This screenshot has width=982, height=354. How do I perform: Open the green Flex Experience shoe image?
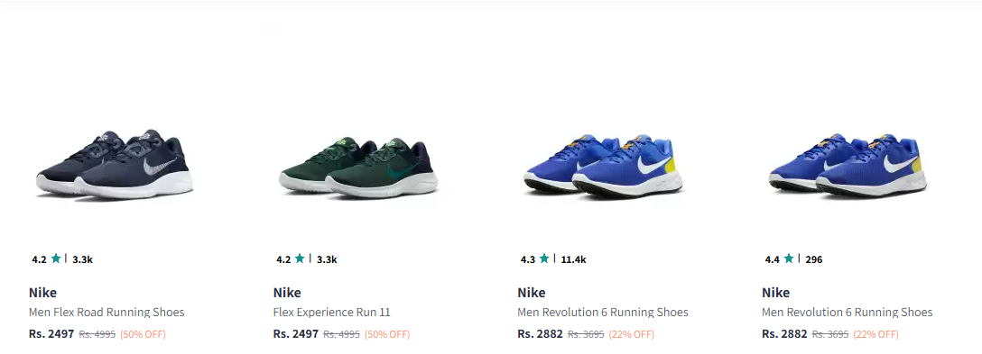click(358, 168)
